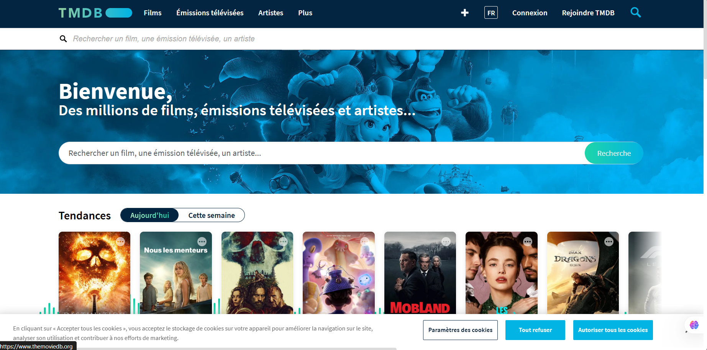Image resolution: width=707 pixels, height=350 pixels.
Task: Click the brain extension icon at bottom right
Action: click(694, 325)
